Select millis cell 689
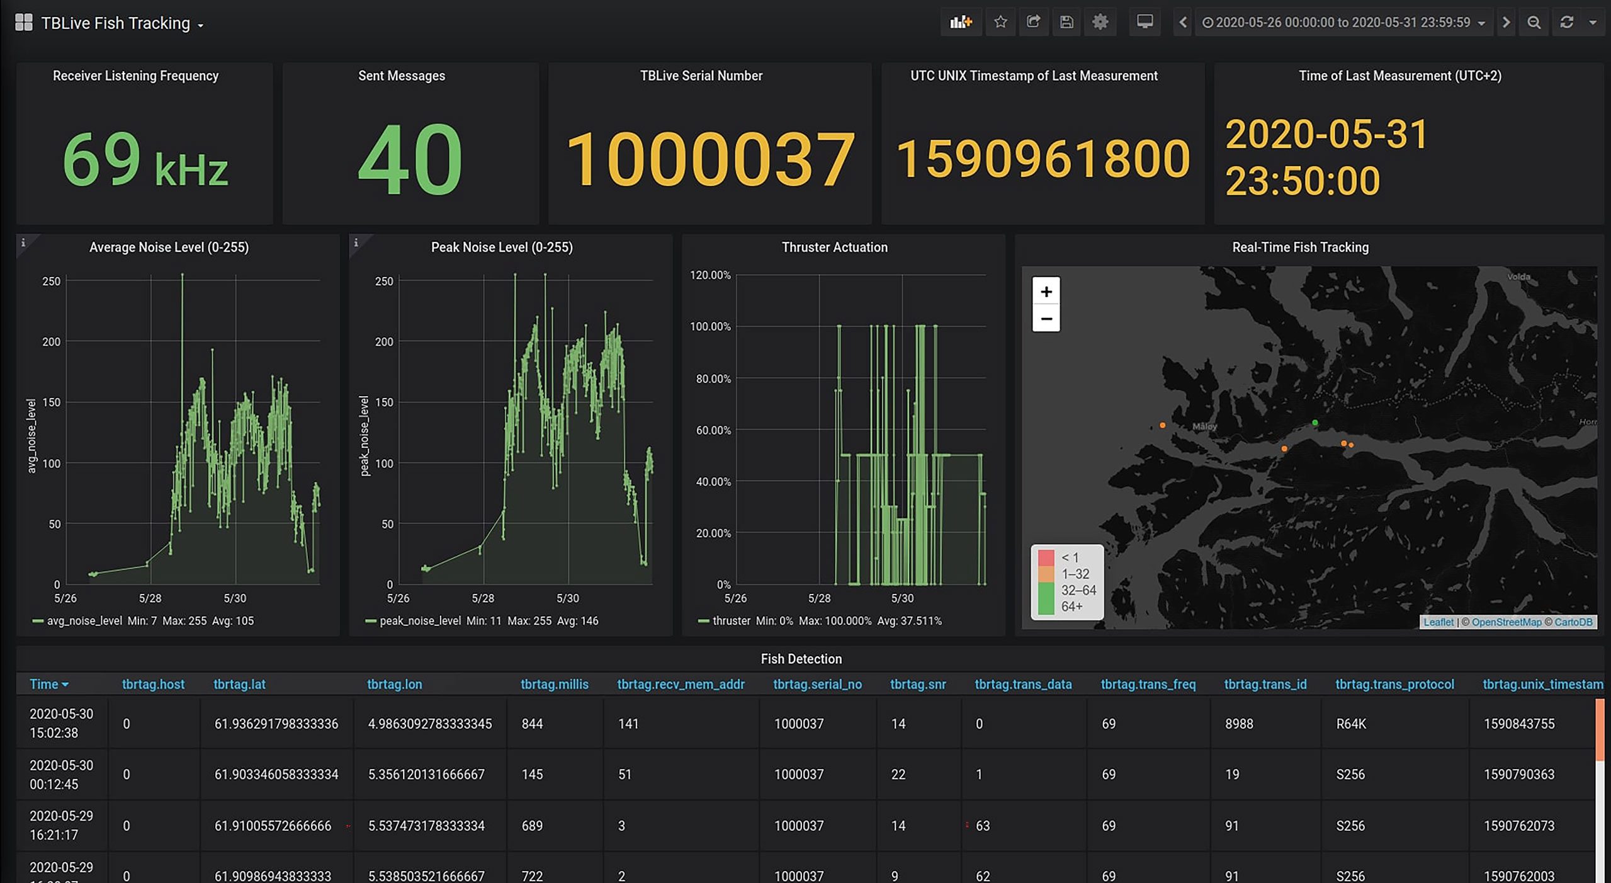 click(x=555, y=826)
